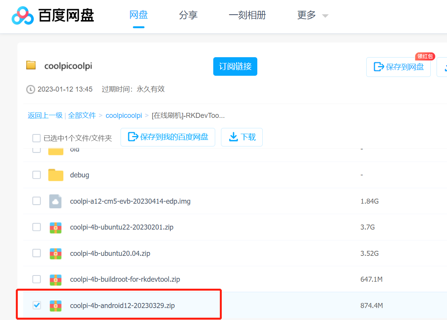Image resolution: width=447 pixels, height=320 pixels.
Task: Open coolpi-4b-buildroot-for-rkdevtool.zip file name
Action: 125,279
